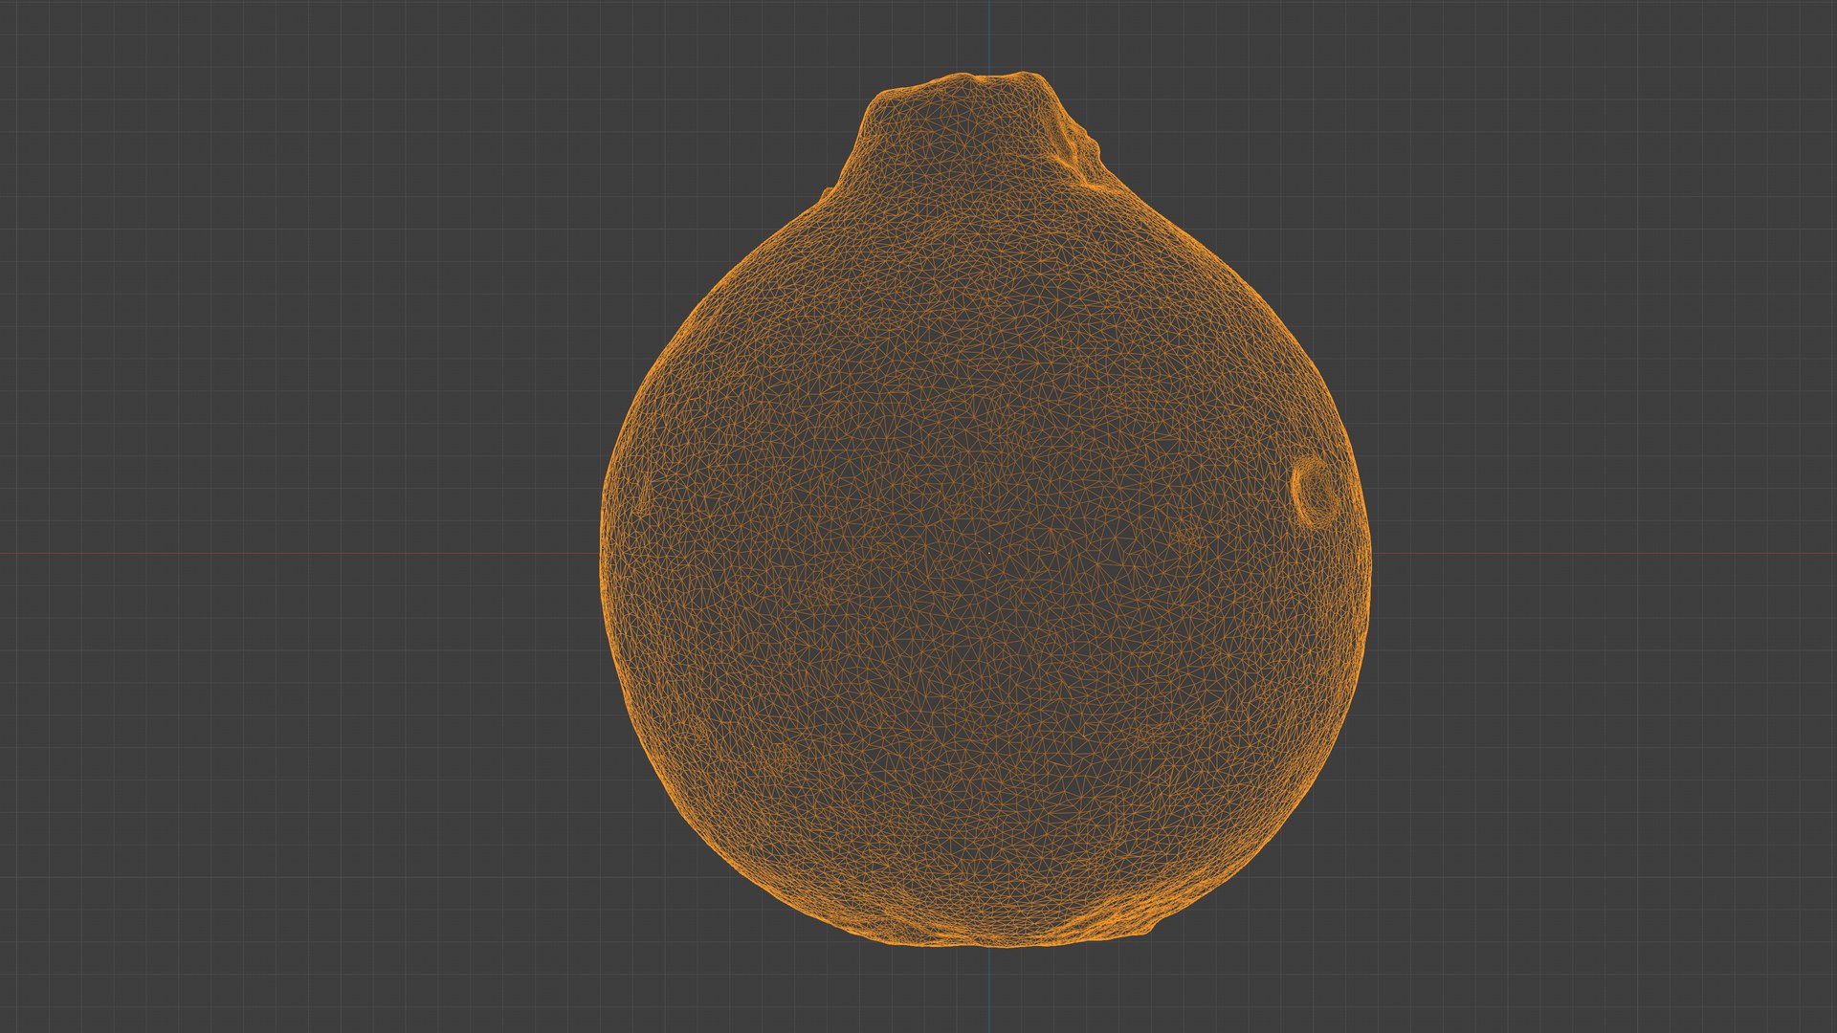Screen dimensions: 1837x1033
Task: Click the circular dent on the mesh
Action: 1316,492
